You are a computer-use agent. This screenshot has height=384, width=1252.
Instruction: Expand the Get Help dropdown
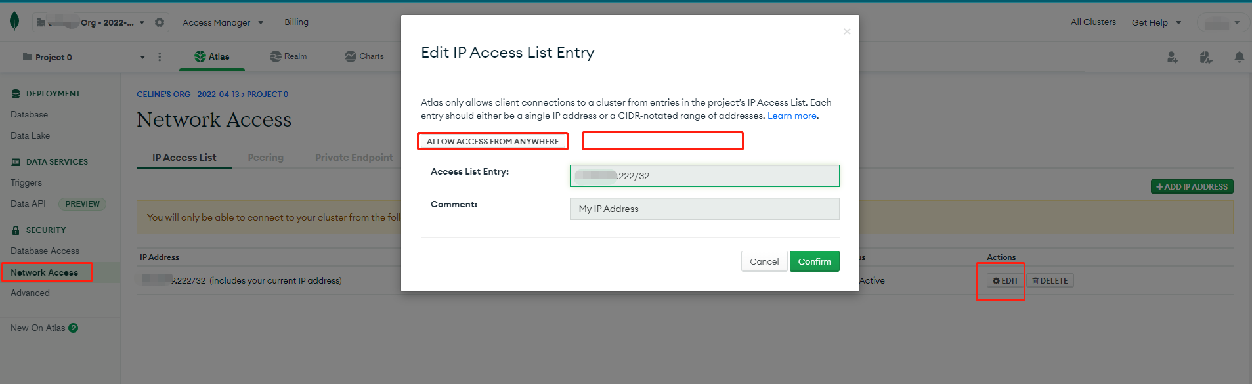[1156, 22]
